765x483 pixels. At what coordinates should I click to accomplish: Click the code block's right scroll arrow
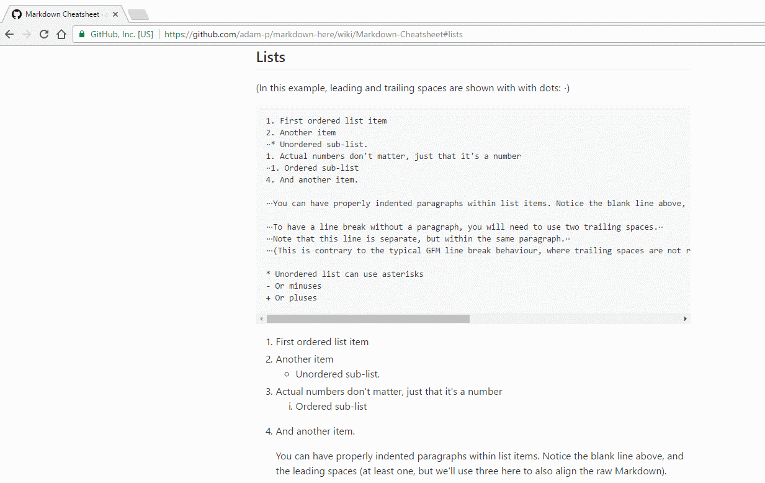pos(685,318)
